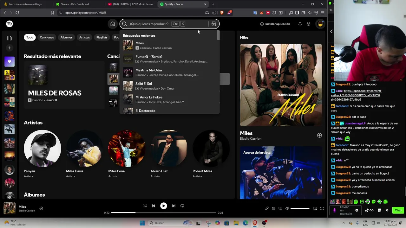Seek along the song progress bar
Screen dimensions: 406x228
click(x=164, y=212)
